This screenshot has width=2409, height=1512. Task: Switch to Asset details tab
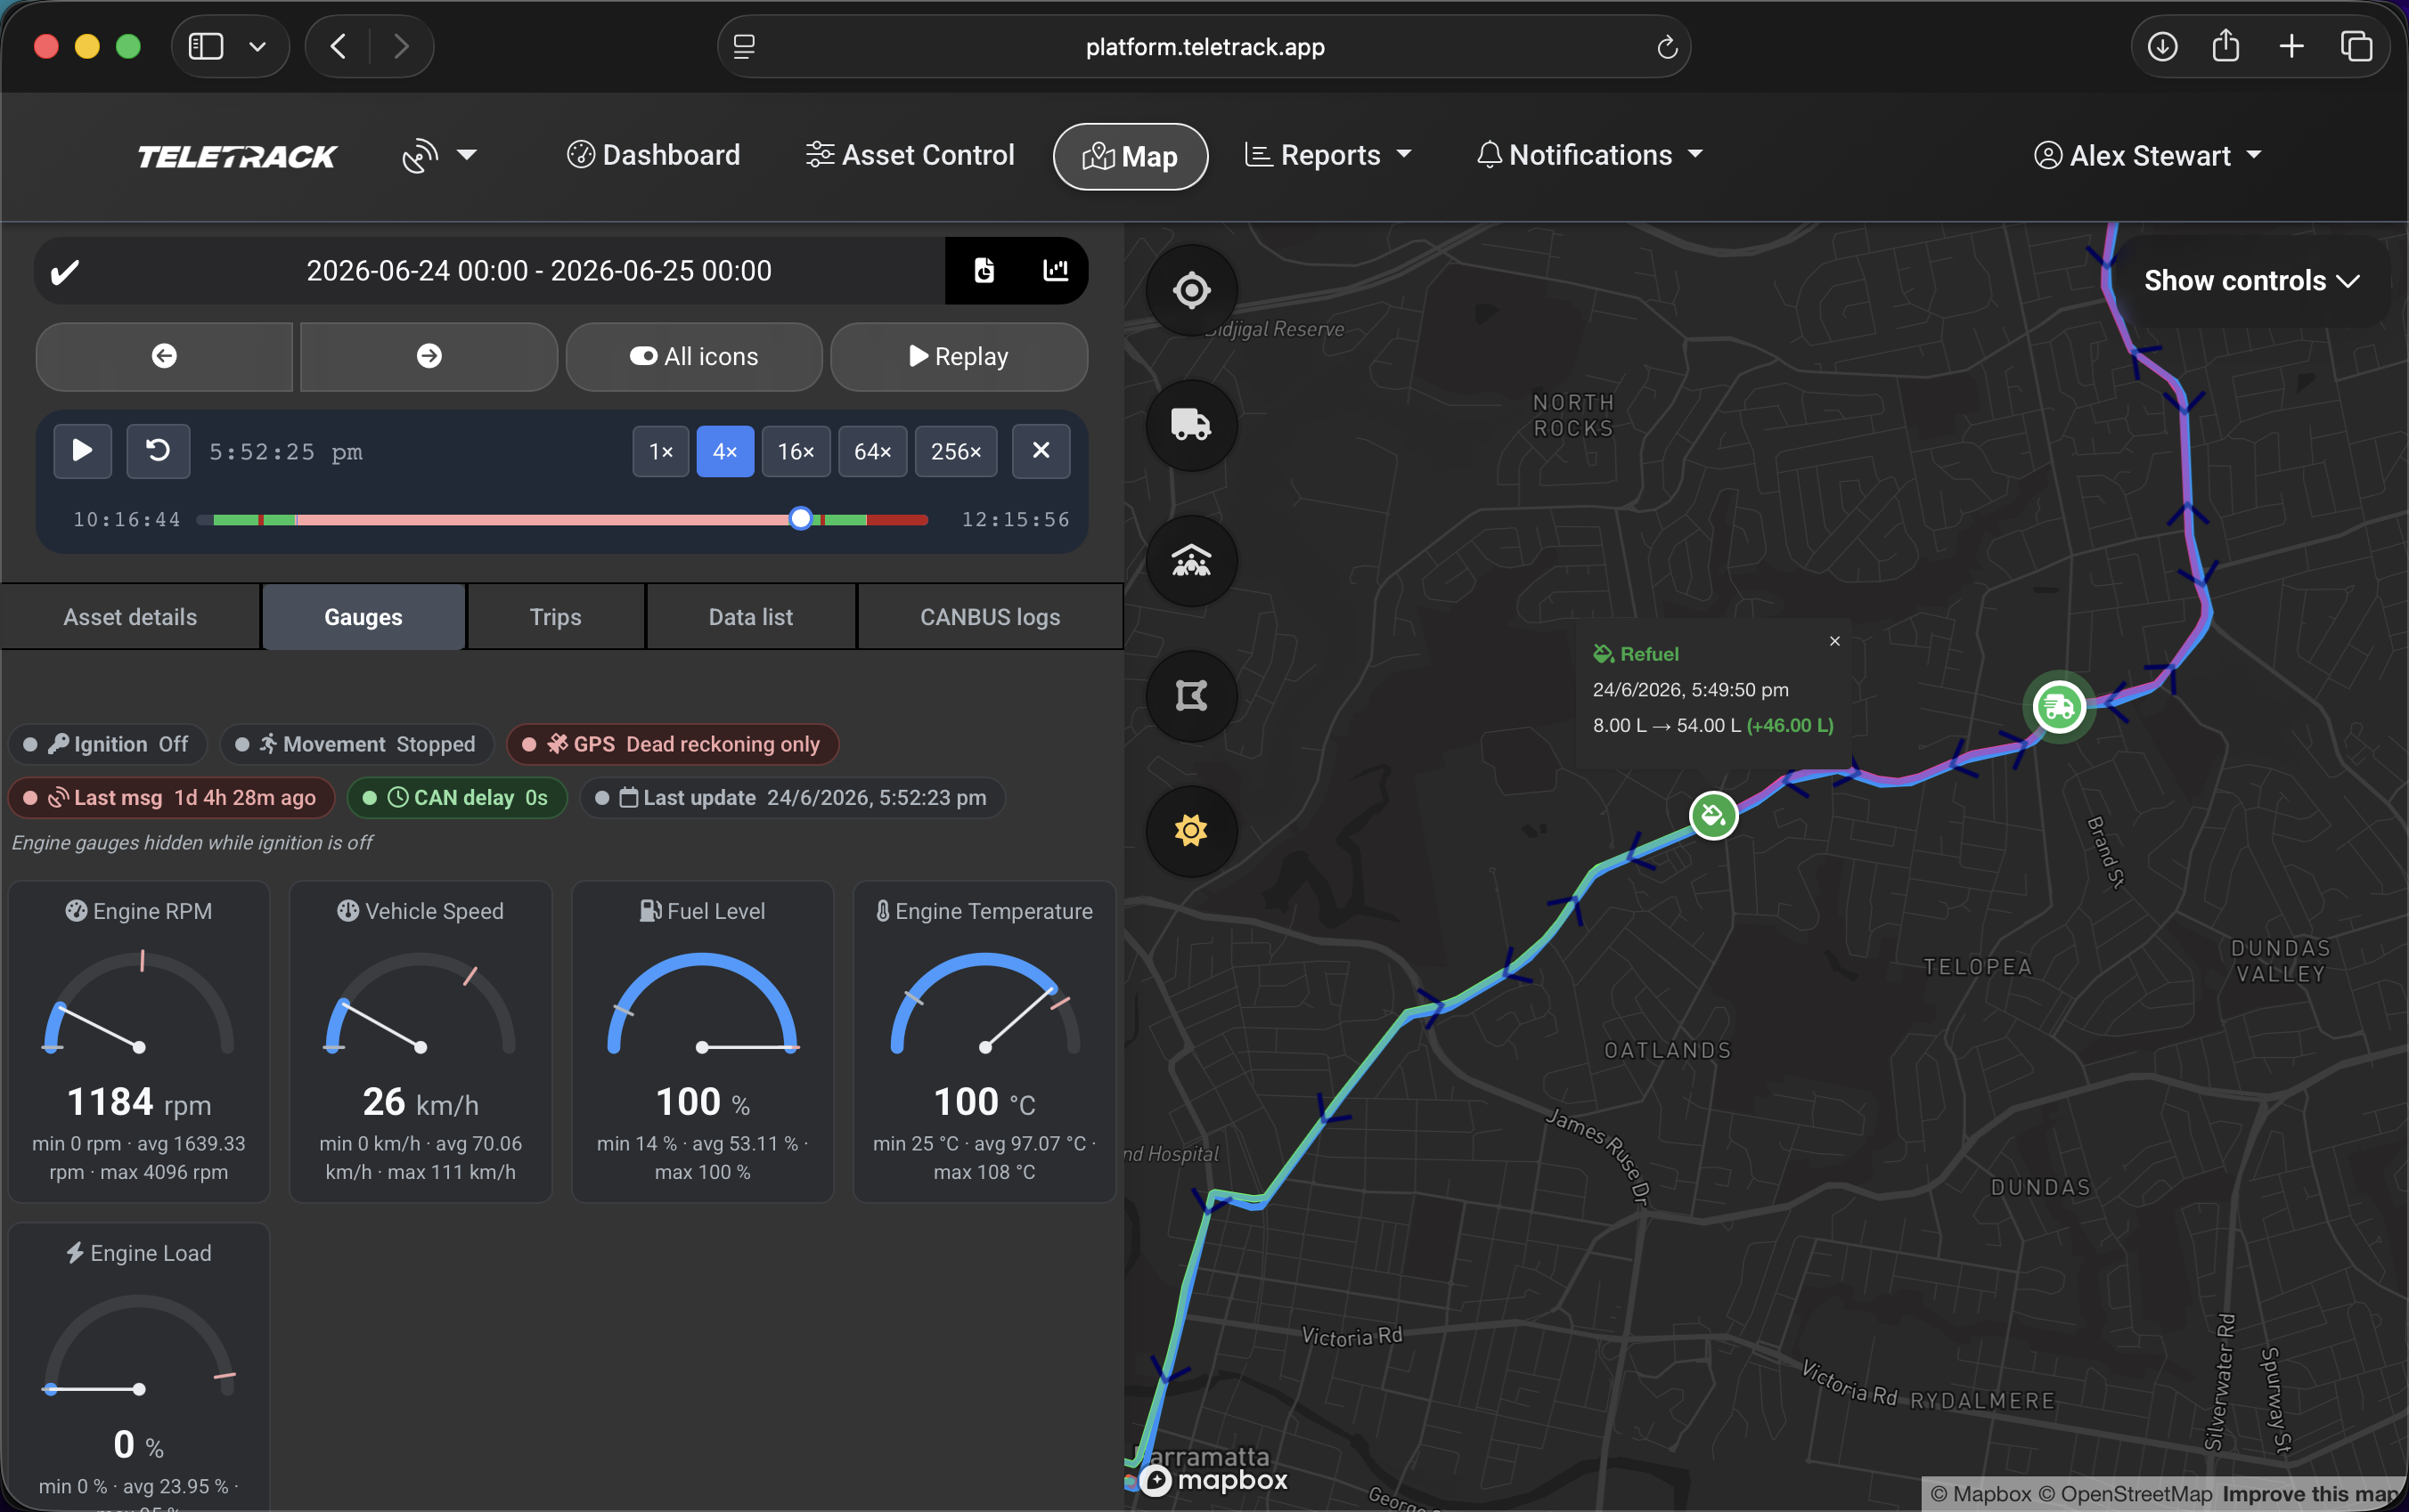130,617
